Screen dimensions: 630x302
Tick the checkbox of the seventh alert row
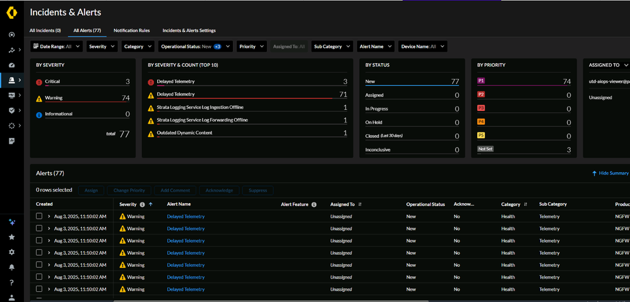click(x=39, y=289)
